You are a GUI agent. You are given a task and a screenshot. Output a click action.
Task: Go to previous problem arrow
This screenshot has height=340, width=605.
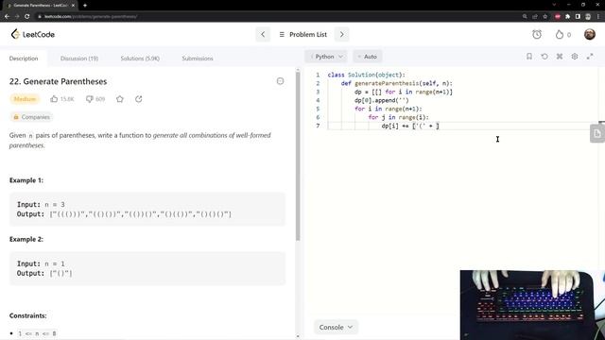point(263,34)
